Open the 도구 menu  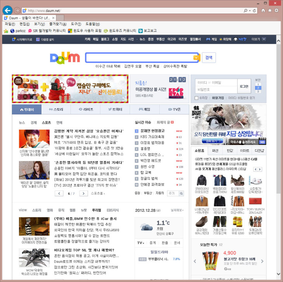point(76,24)
